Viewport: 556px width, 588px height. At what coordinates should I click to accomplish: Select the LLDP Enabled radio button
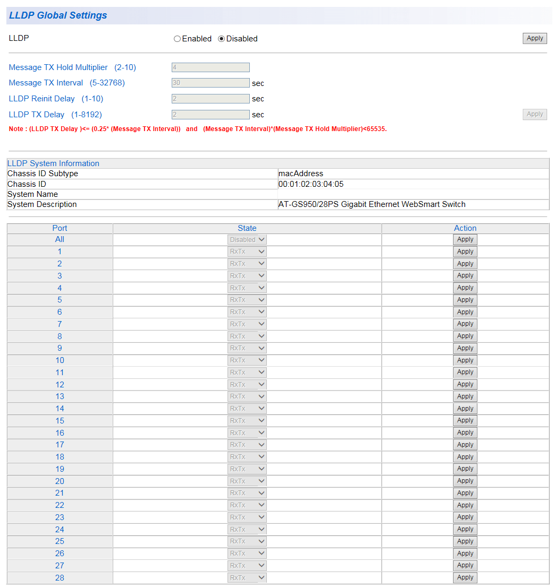point(177,39)
